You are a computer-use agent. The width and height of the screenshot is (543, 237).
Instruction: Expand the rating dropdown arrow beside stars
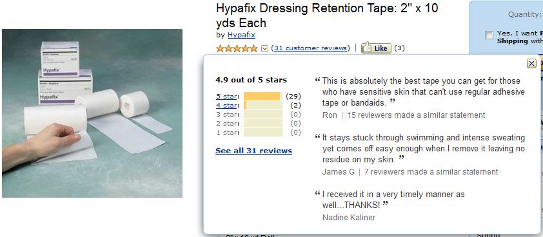click(x=264, y=48)
